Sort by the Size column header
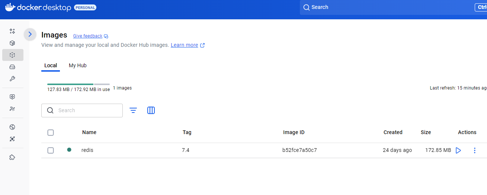The width and height of the screenshot is (487, 195). 426,132
